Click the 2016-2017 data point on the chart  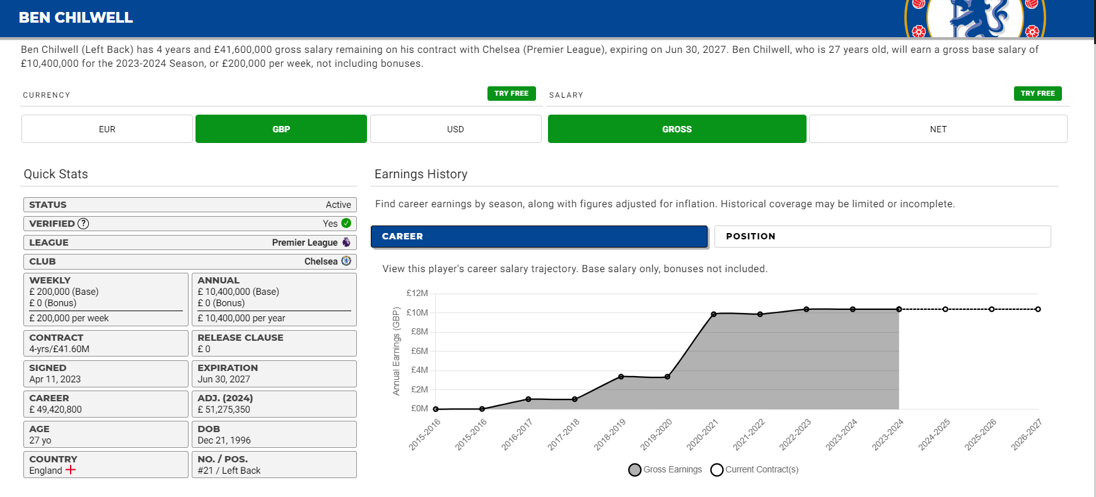coord(528,399)
